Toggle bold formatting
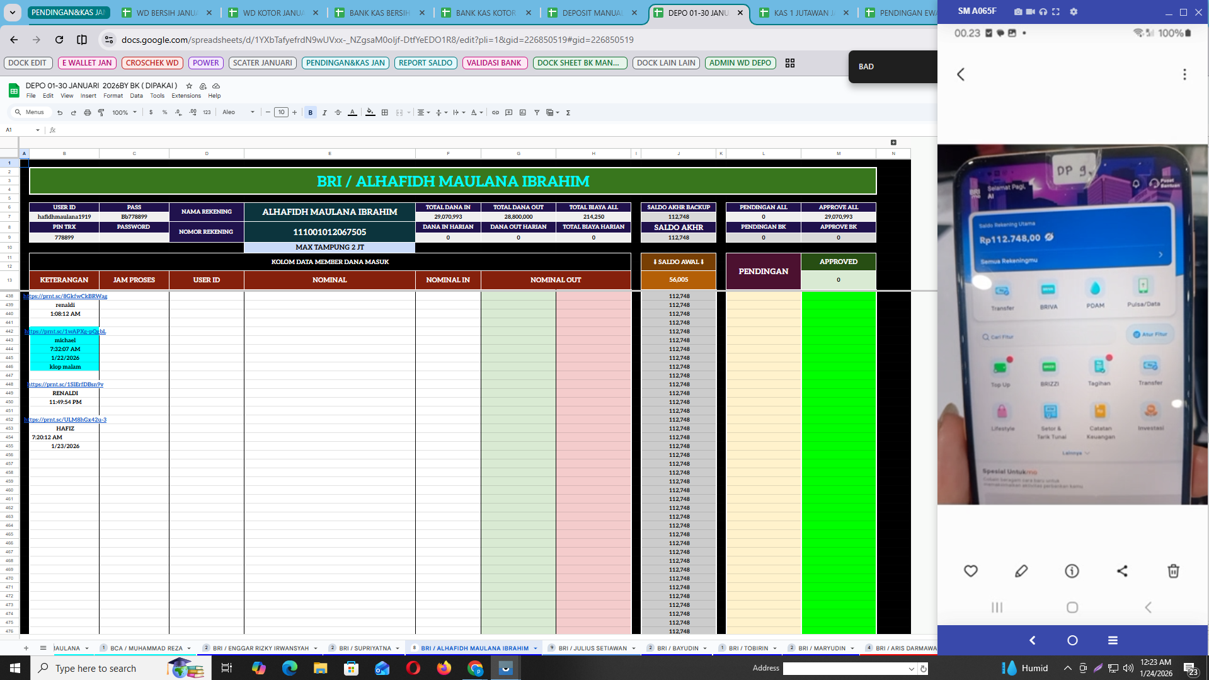1209x680 pixels. pyautogui.click(x=310, y=113)
